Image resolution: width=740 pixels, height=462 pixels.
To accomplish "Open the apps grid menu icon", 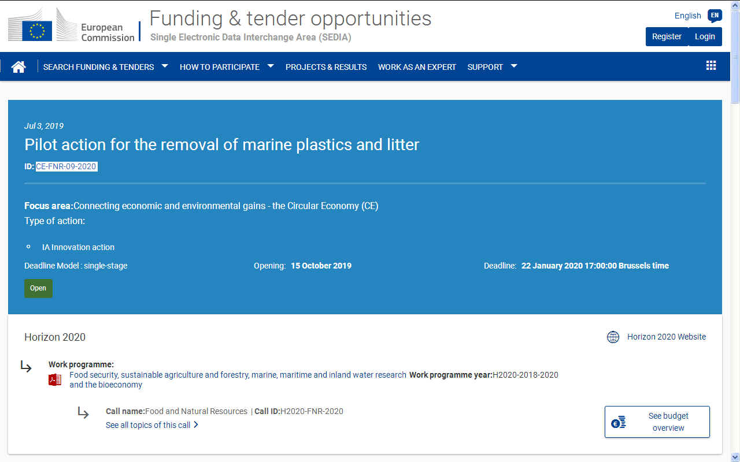I will (x=711, y=65).
